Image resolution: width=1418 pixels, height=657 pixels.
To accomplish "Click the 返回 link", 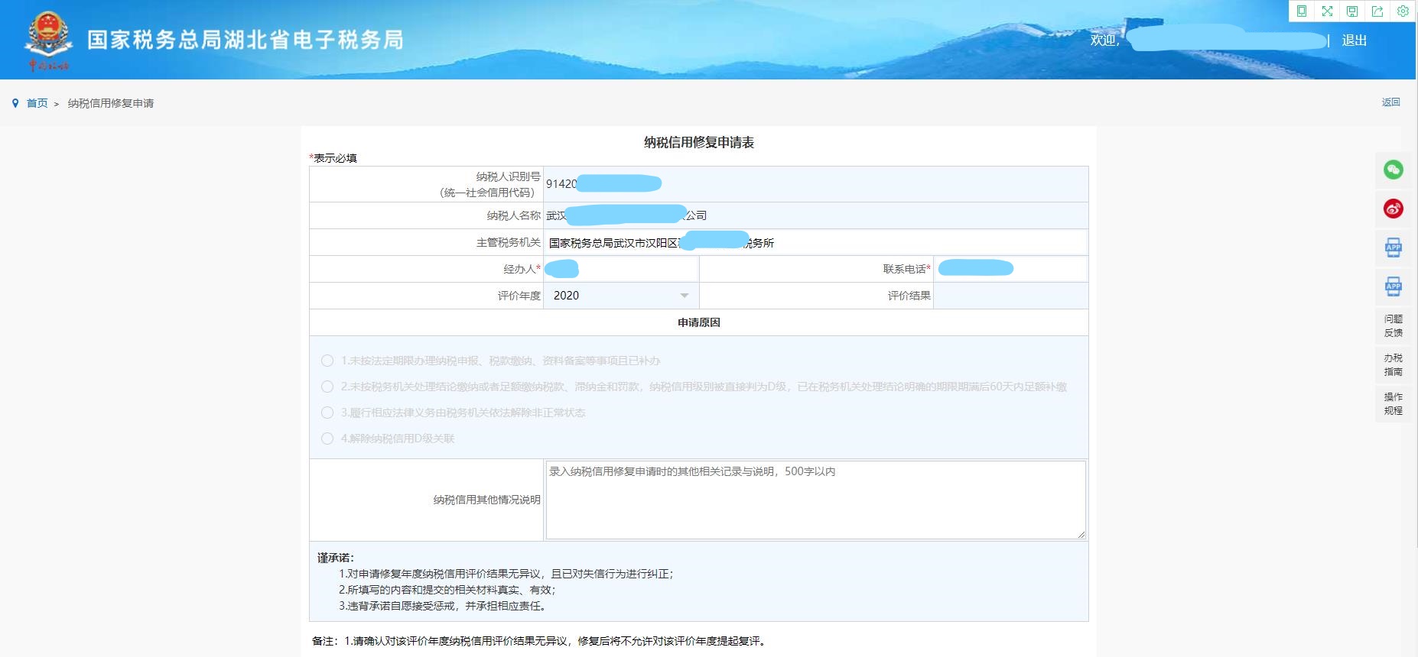I will (x=1390, y=102).
